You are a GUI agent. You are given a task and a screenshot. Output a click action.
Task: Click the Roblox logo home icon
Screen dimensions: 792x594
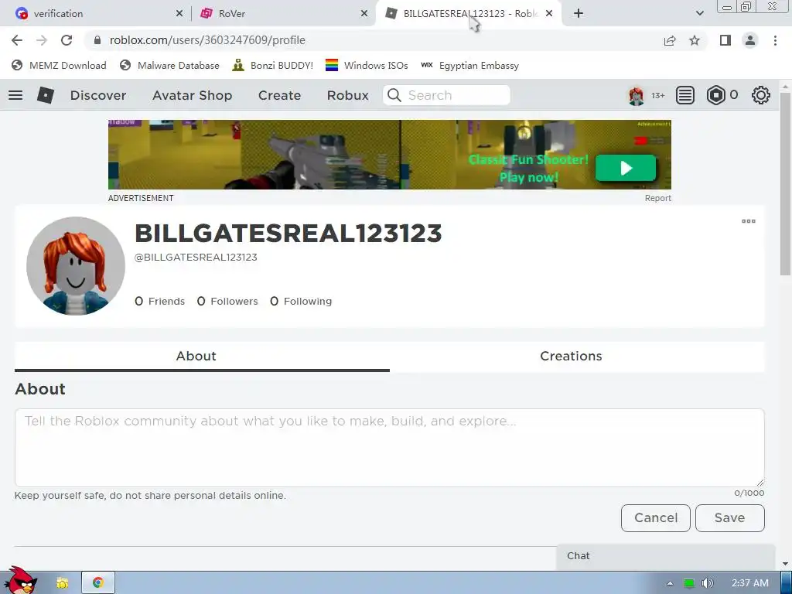click(x=46, y=95)
